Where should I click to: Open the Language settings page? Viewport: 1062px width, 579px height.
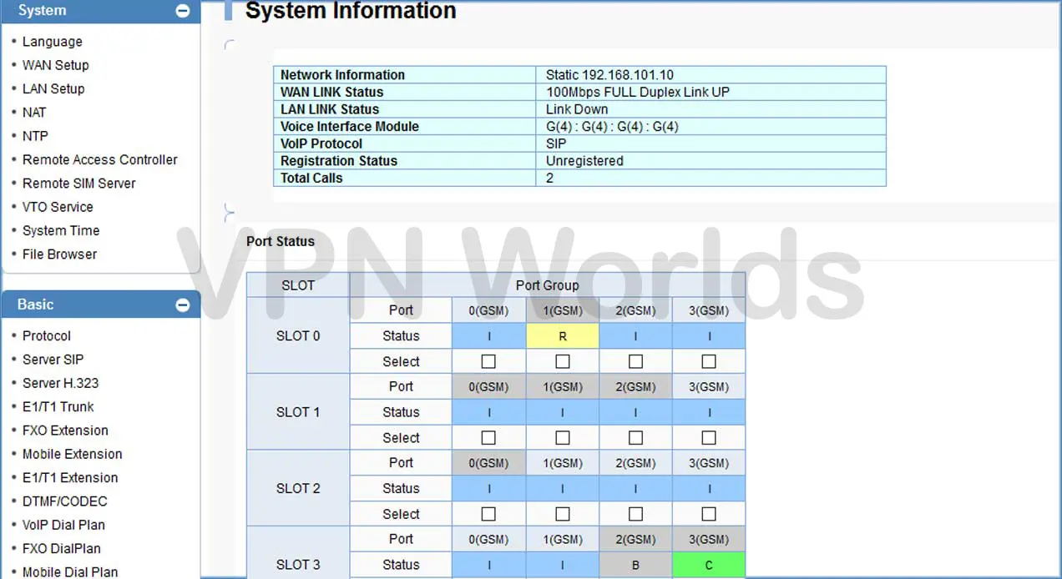[x=52, y=41]
